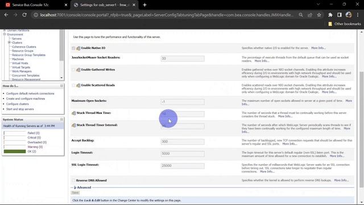
Task: Open Servers in the domain tree
Action: [x=16, y=39]
